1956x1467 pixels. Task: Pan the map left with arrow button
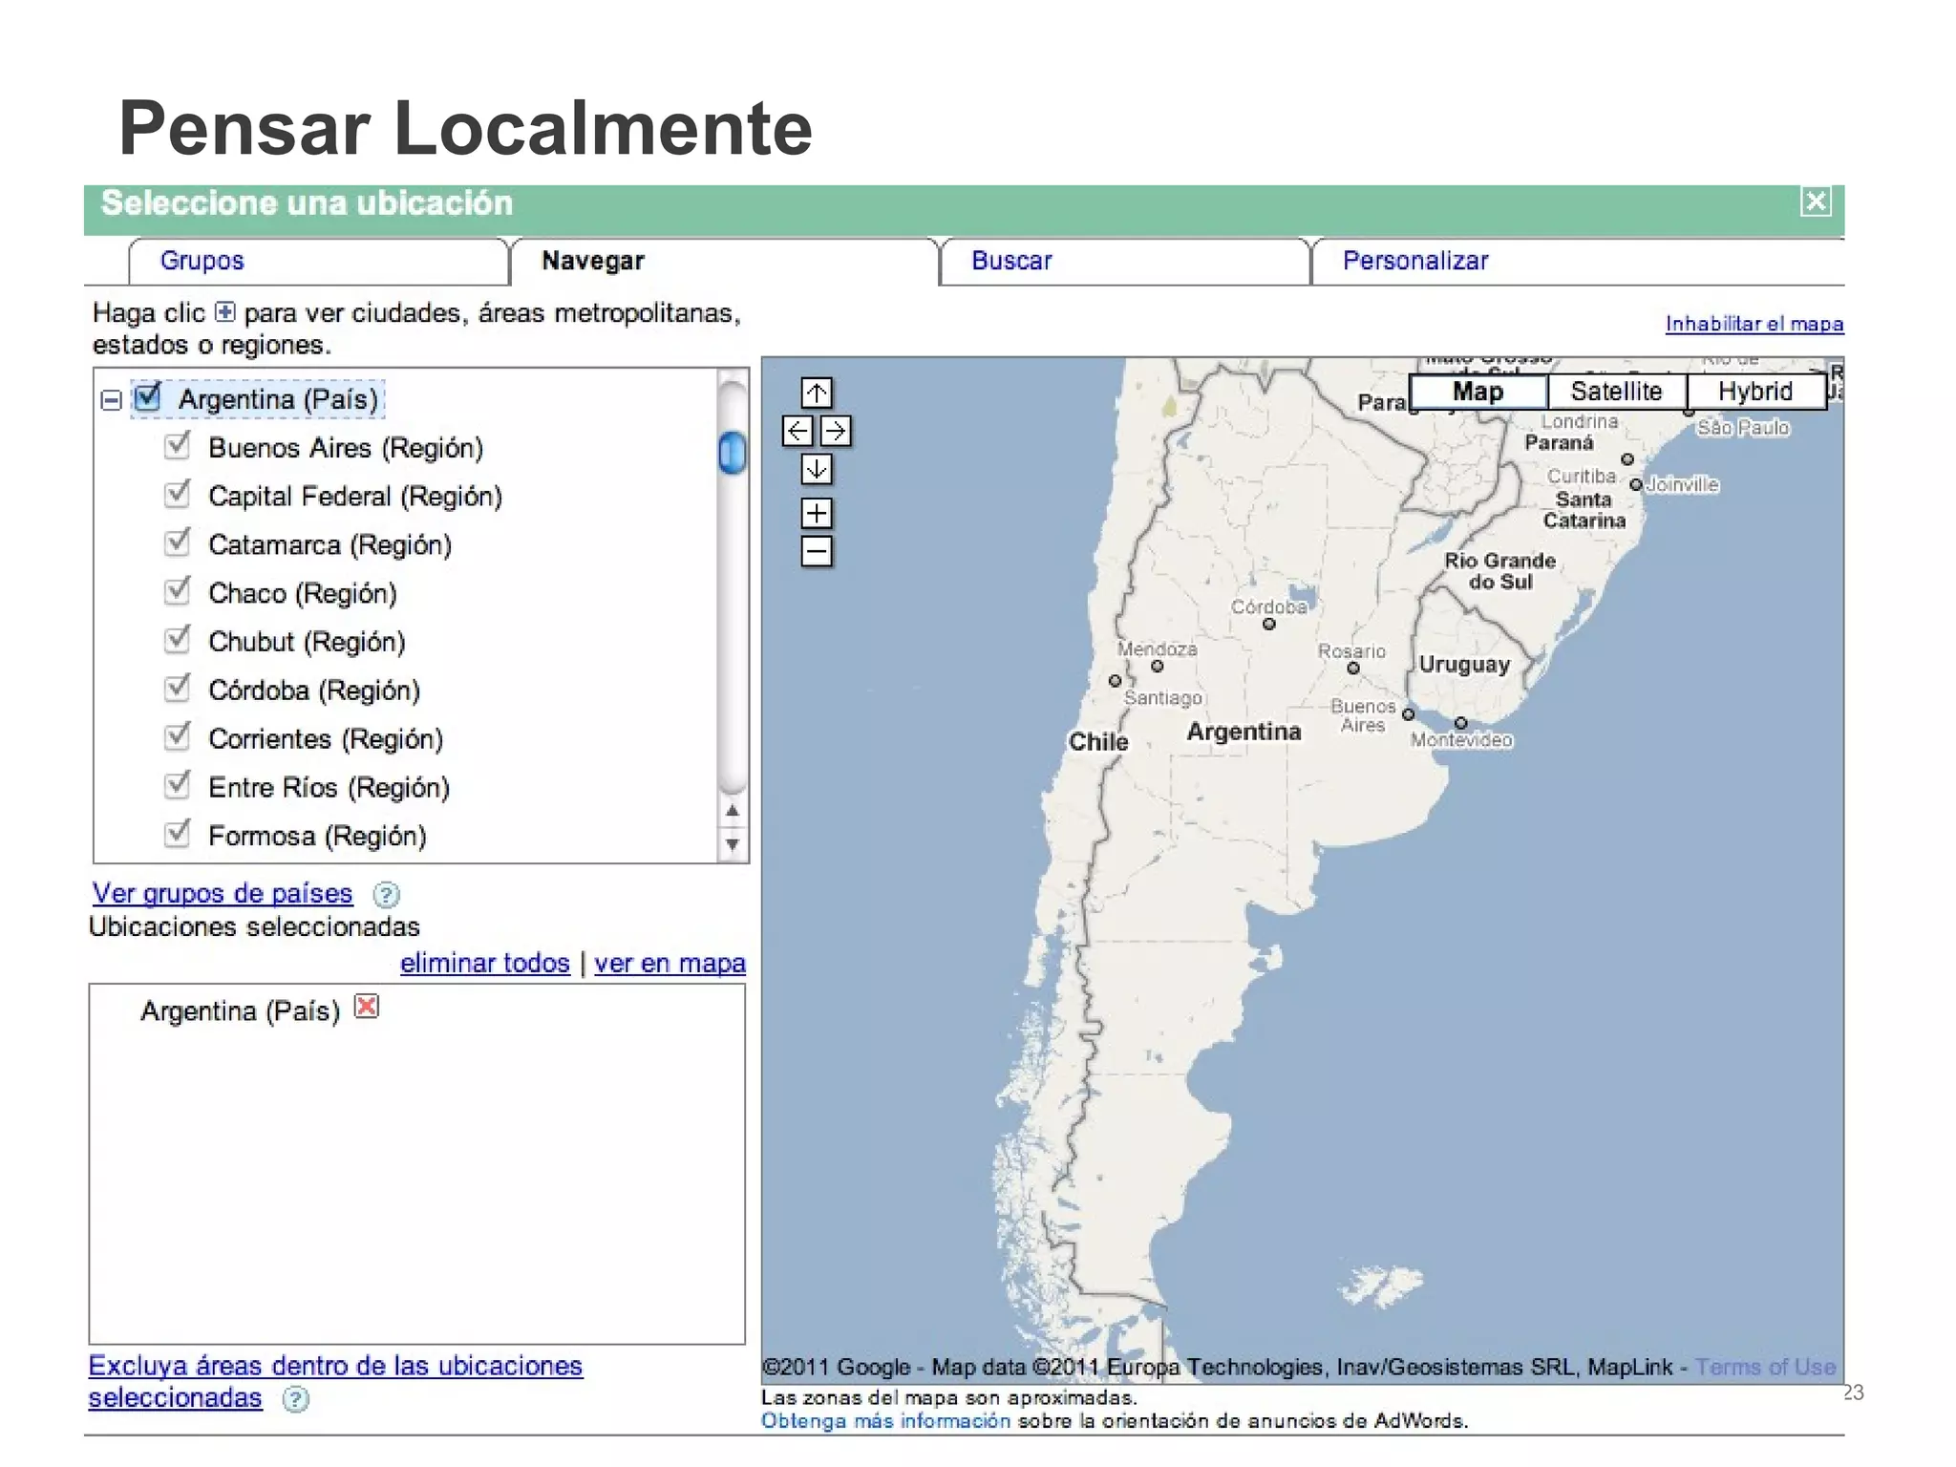tap(797, 431)
